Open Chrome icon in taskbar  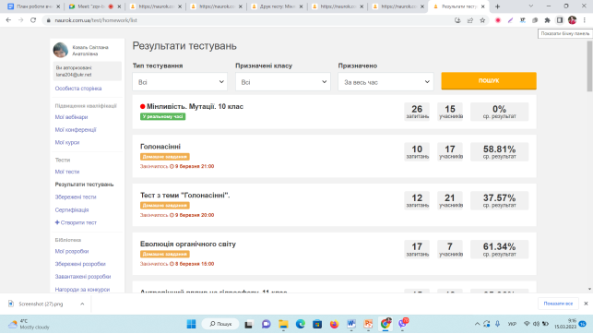385,324
